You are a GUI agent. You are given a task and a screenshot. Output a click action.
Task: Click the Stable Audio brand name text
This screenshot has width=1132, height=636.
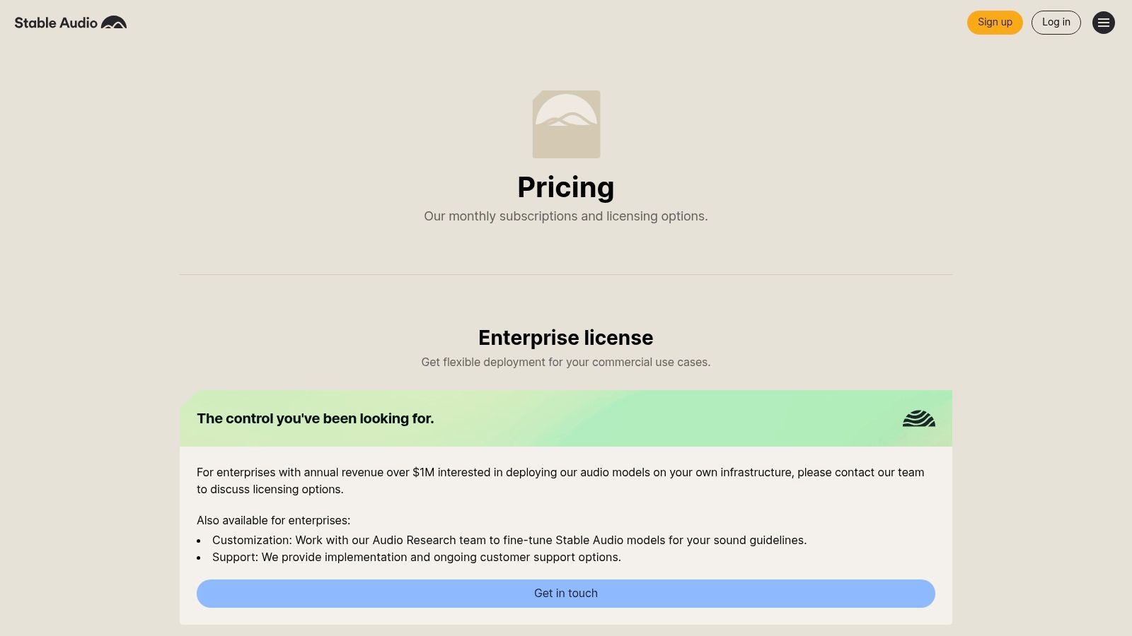[x=56, y=23]
